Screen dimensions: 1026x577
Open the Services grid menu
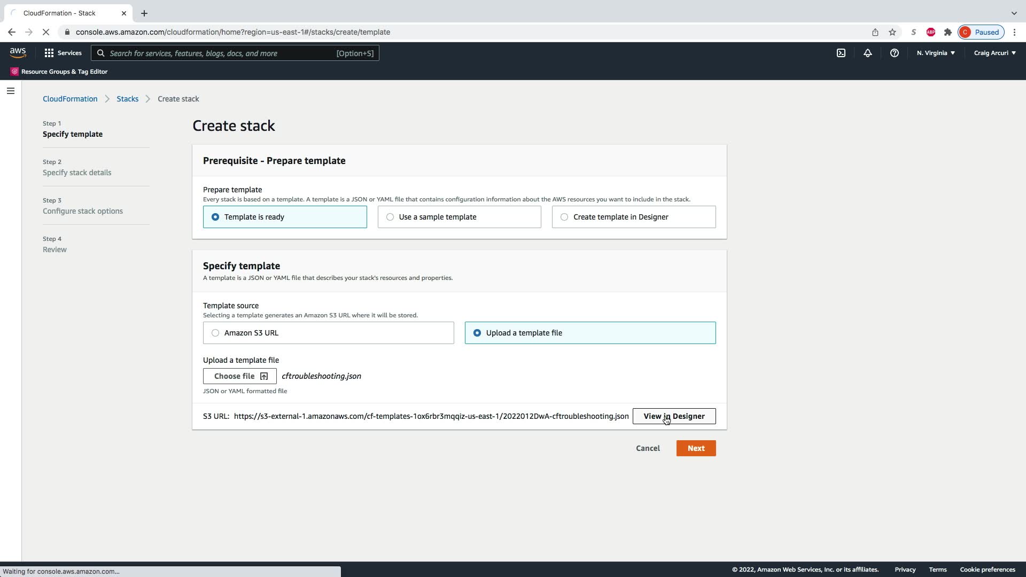tap(63, 53)
